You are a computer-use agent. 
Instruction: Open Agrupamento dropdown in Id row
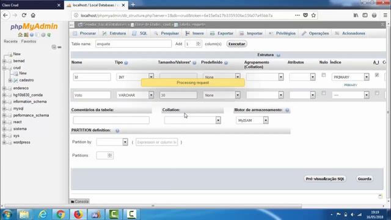pos(265,77)
